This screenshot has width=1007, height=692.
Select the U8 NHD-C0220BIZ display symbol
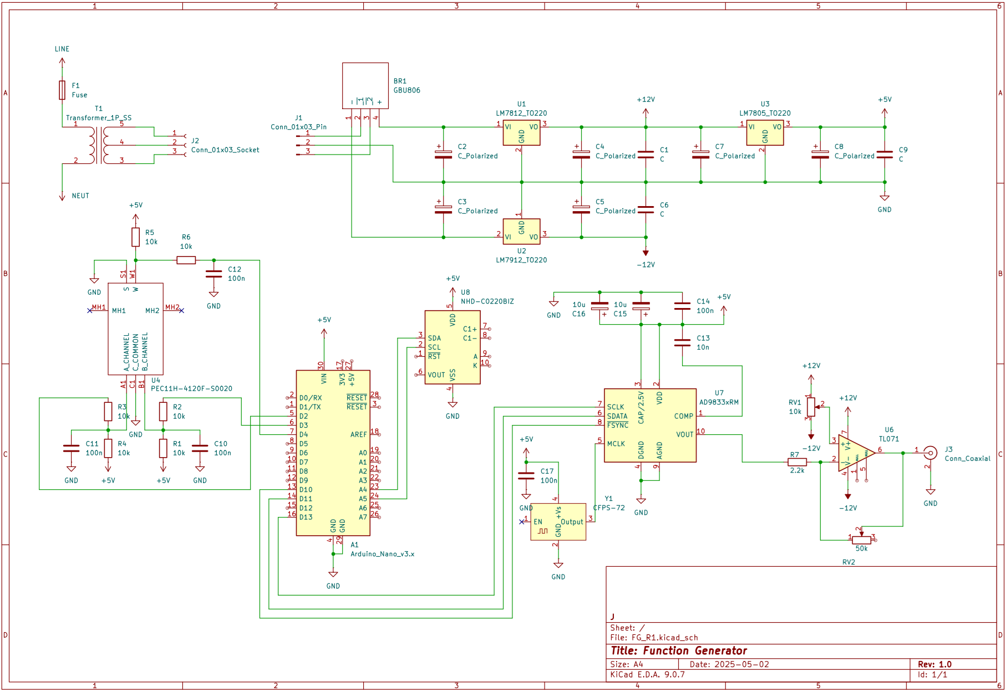pyautogui.click(x=452, y=347)
